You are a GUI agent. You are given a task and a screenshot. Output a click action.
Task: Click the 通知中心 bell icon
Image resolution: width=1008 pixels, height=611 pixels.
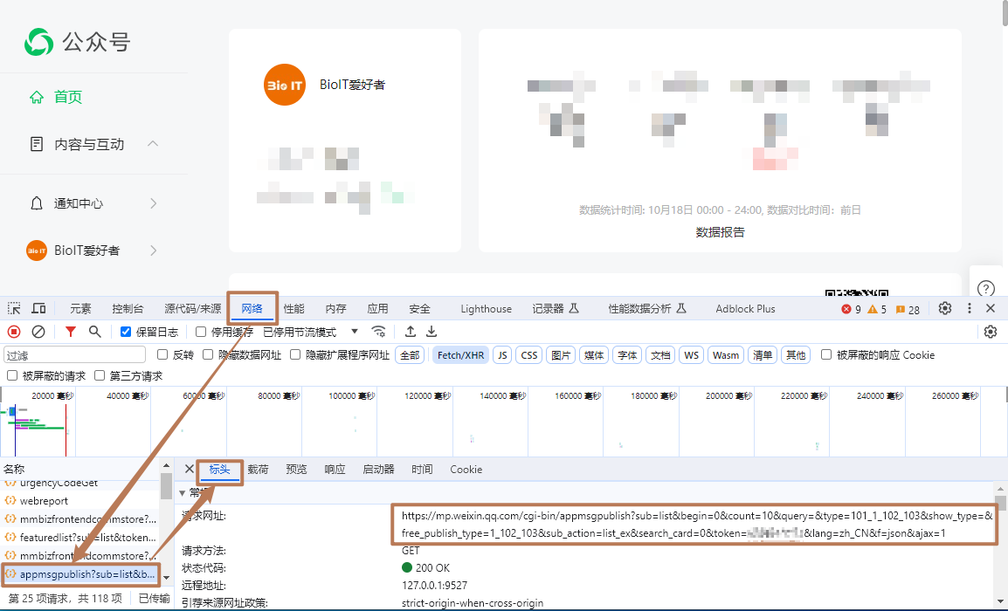[x=37, y=203]
